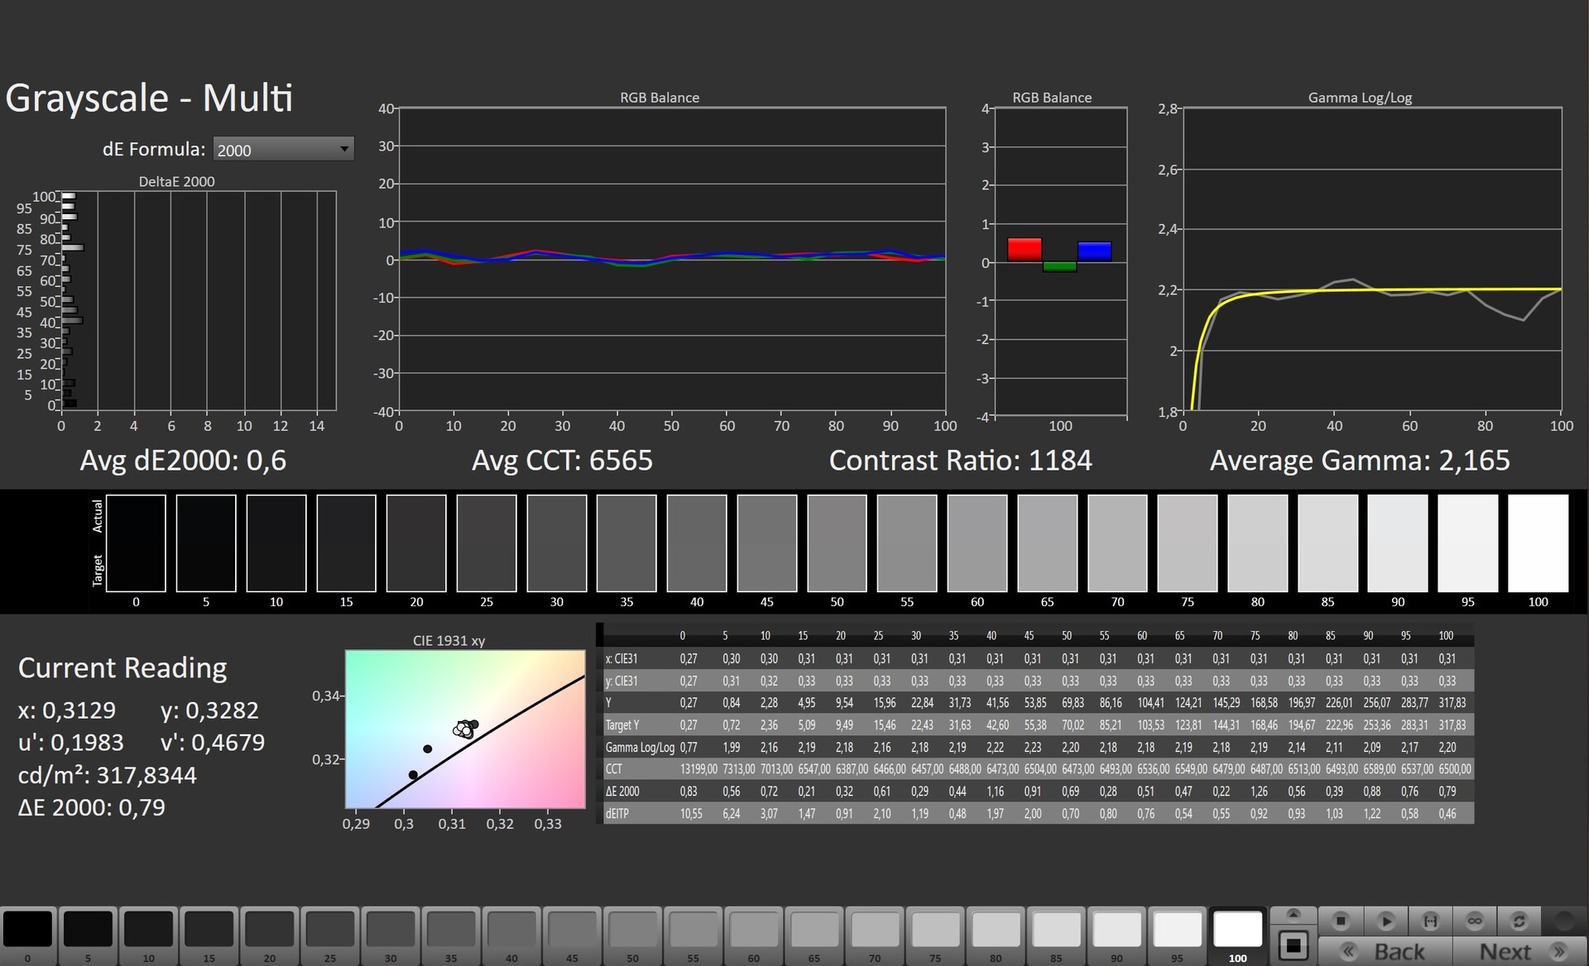Image resolution: width=1589 pixels, height=966 pixels.
Task: Click the Gamma Log/Log chart
Action: tap(1371, 259)
